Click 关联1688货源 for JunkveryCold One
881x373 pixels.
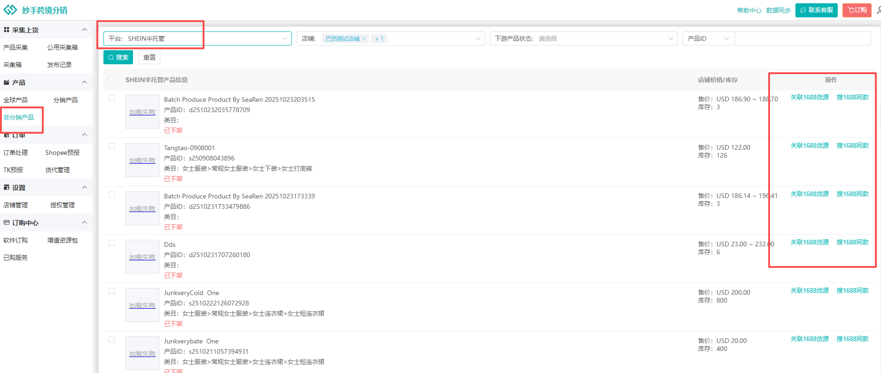[810, 291]
